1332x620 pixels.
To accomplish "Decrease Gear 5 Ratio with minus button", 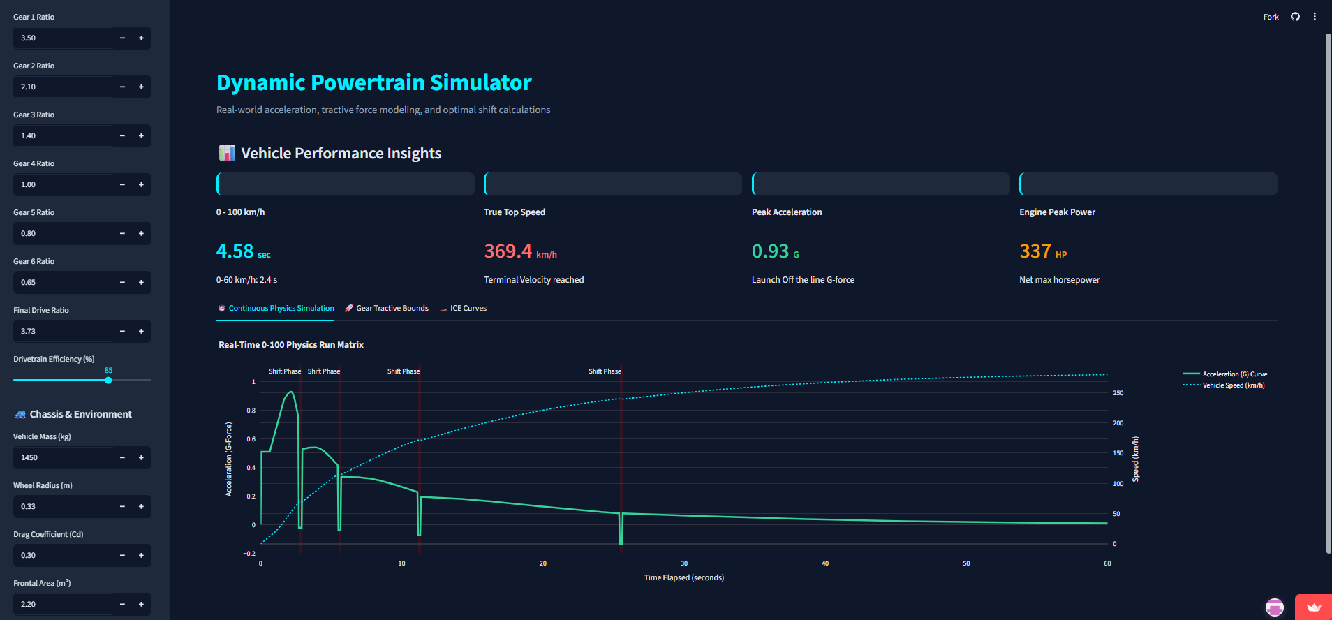I will tap(122, 233).
